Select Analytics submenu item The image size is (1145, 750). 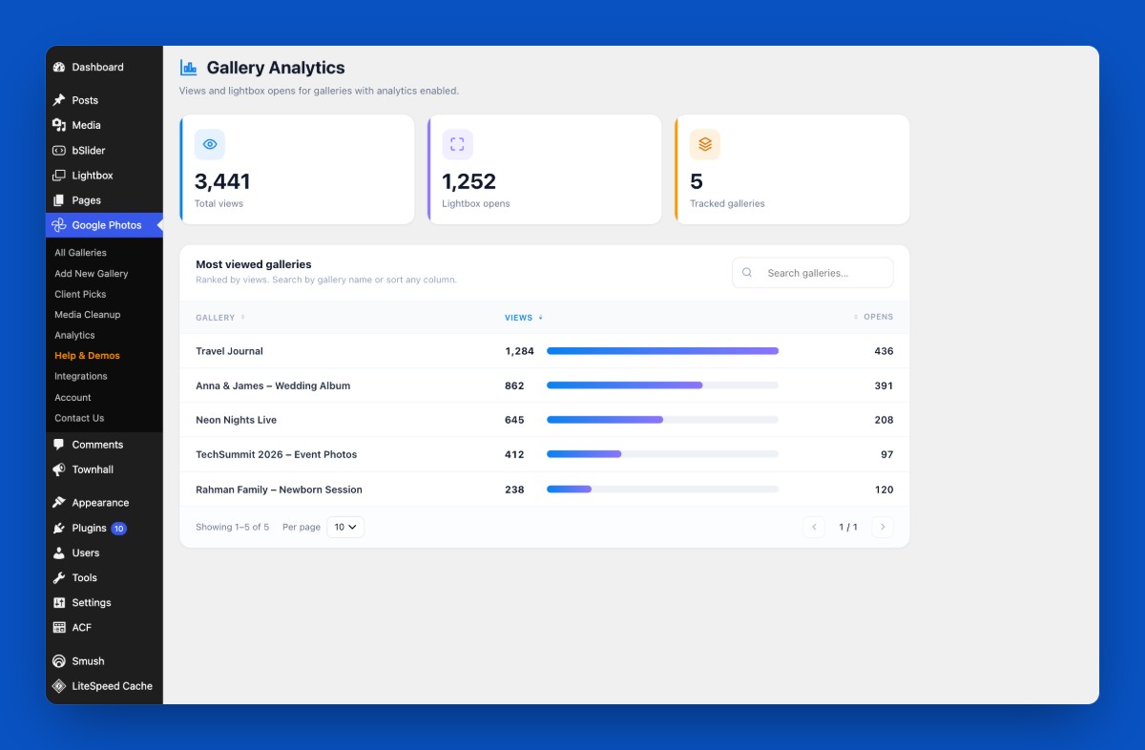pos(74,335)
